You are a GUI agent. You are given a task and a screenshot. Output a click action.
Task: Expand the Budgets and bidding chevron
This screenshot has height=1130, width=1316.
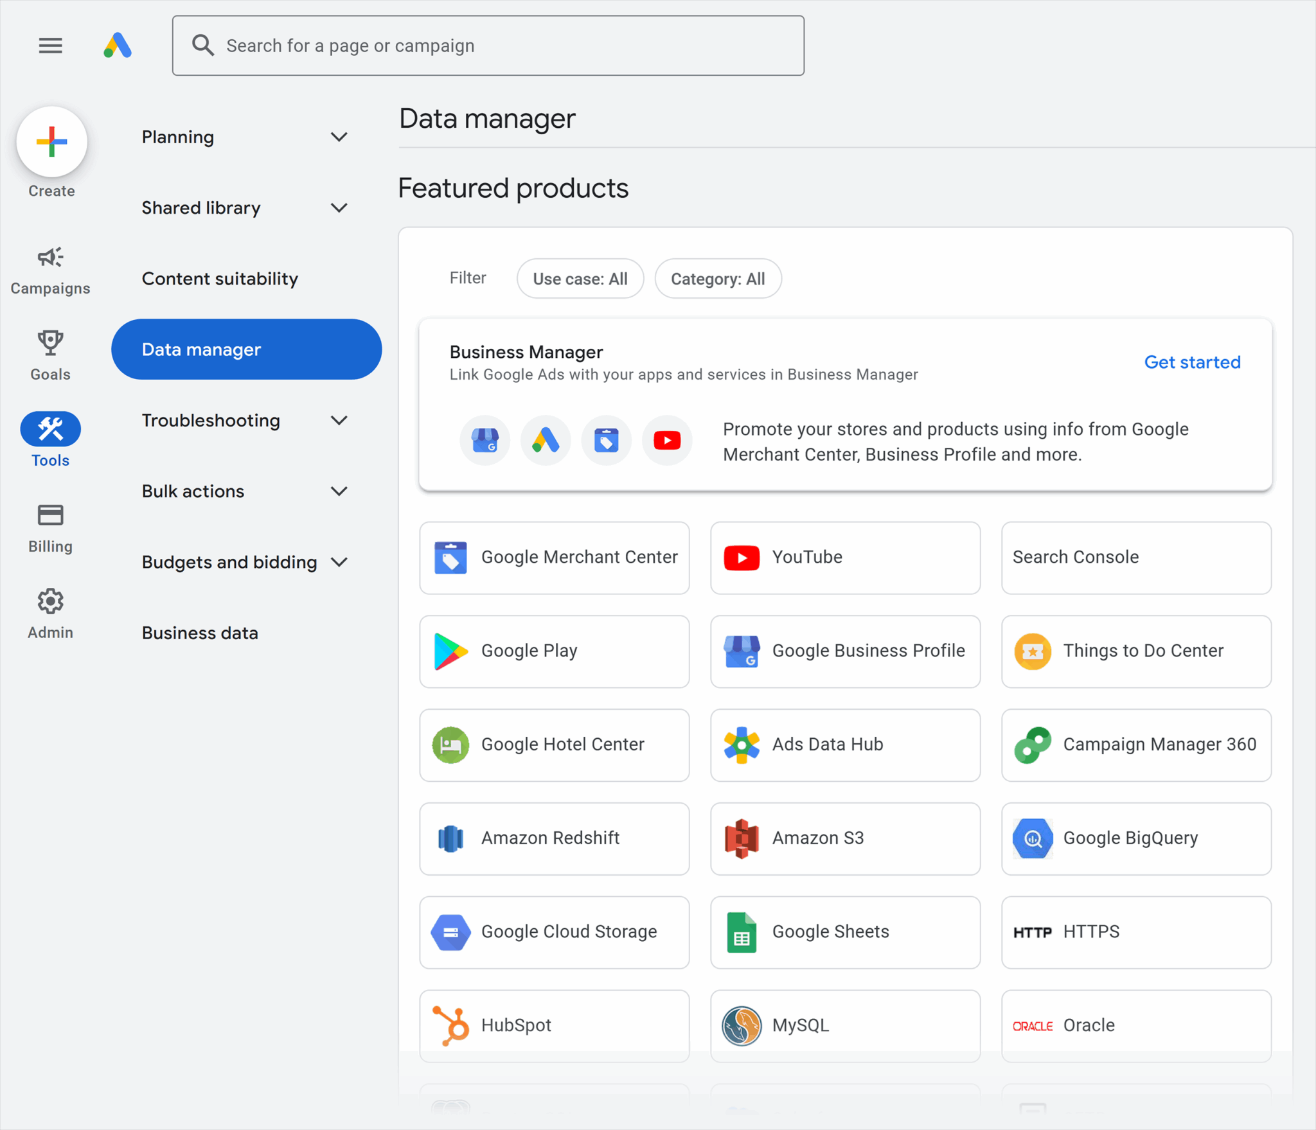point(339,563)
